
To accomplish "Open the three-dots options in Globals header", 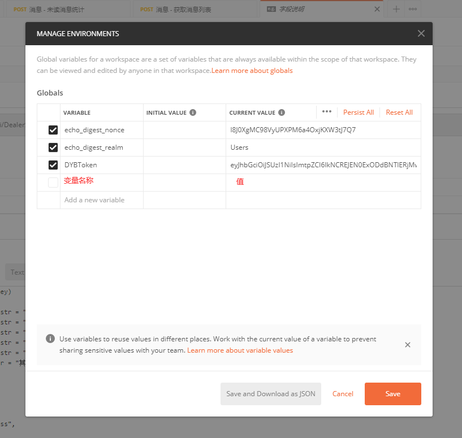I will pos(327,111).
